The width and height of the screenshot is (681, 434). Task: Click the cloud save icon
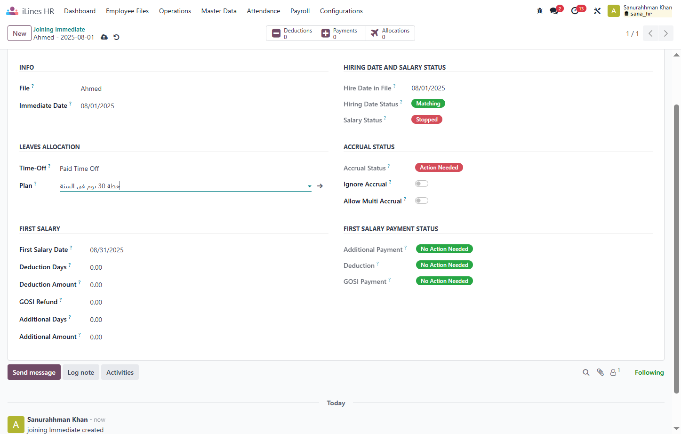(x=104, y=37)
